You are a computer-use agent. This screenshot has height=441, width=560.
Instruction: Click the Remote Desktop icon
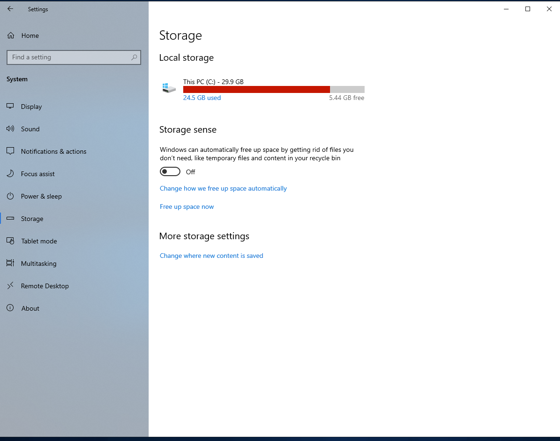[x=10, y=285]
